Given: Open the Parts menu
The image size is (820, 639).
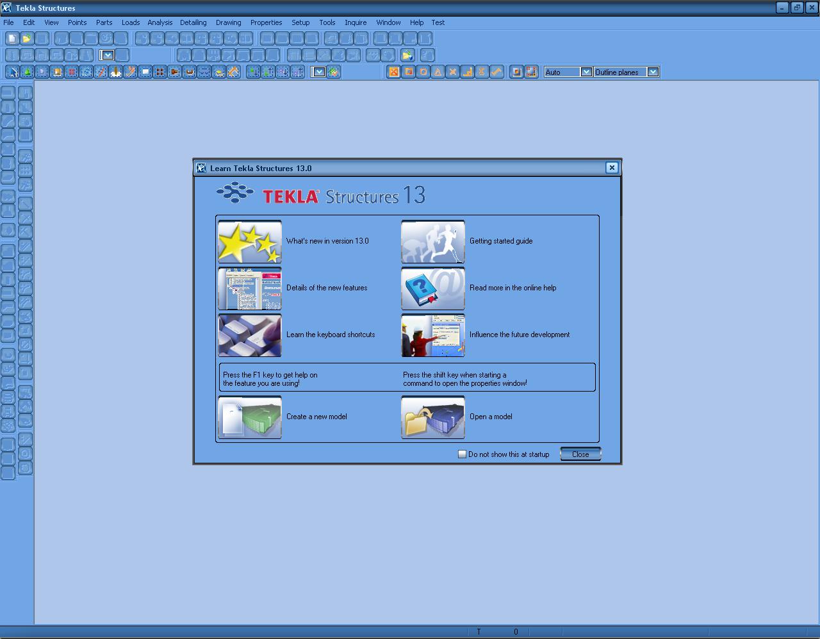Looking at the screenshot, I should [x=104, y=22].
